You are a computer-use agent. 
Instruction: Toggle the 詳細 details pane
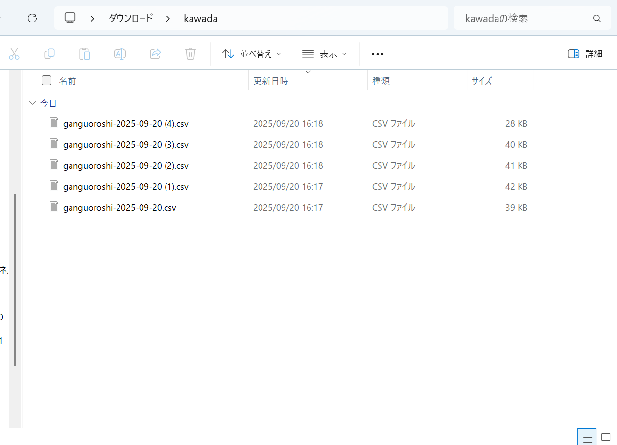[x=585, y=54]
